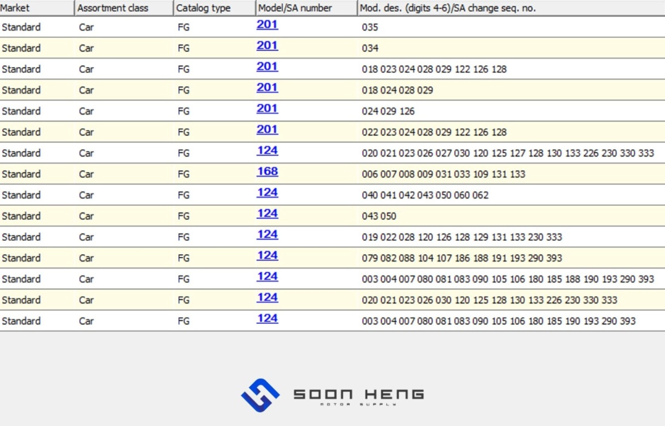665x426 pixels.
Task: Open model 201 link in row 035
Action: tap(267, 25)
